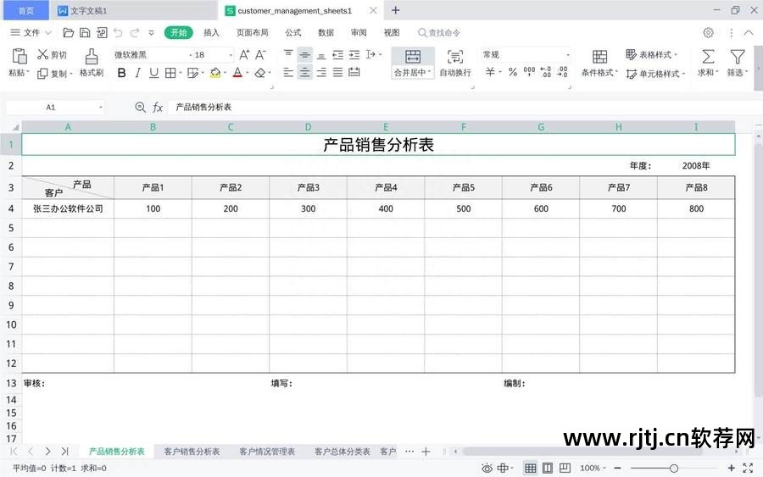763x477 pixels.
Task: Expand the name box A1 dropdown arrow
Action: [100, 107]
